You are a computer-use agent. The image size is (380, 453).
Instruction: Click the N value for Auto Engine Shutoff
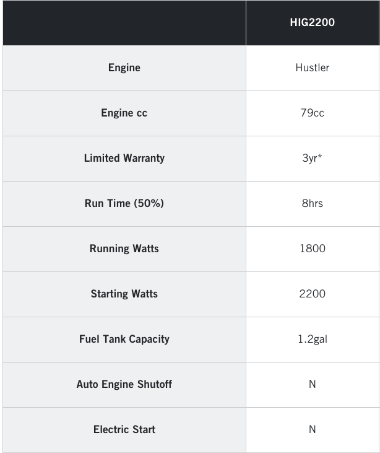click(x=312, y=384)
